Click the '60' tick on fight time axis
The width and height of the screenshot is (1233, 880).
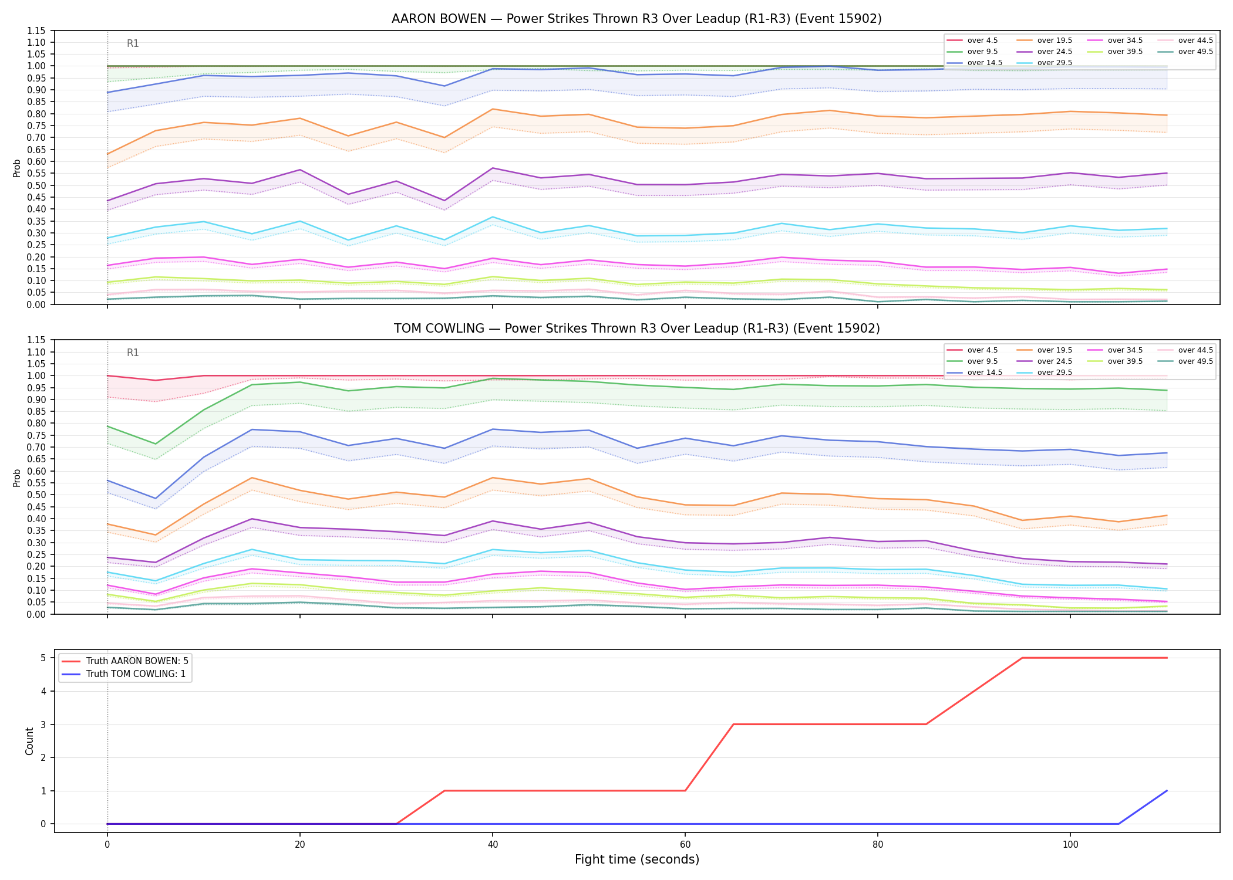point(685,845)
